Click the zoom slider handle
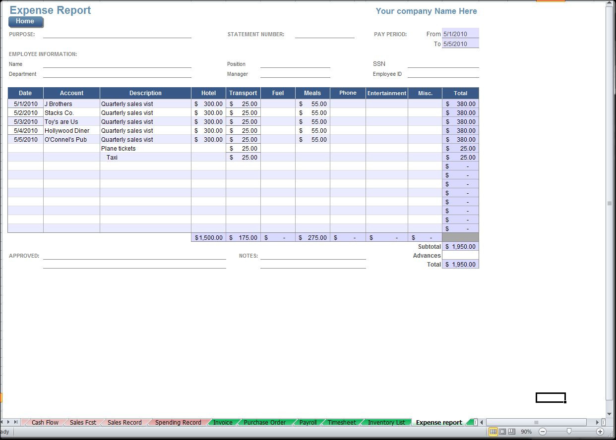This screenshot has height=440, width=616. (x=569, y=432)
